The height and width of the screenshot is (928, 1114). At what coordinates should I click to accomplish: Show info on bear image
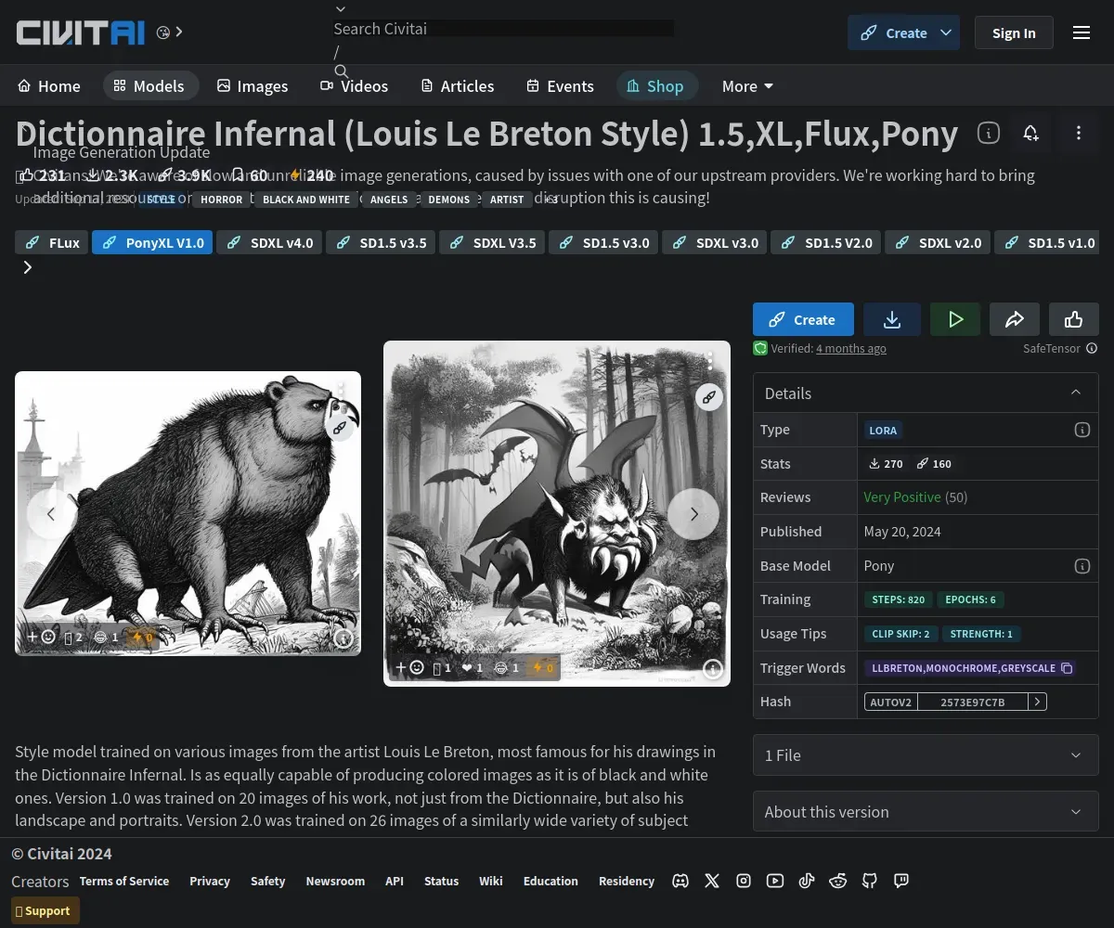point(343,638)
